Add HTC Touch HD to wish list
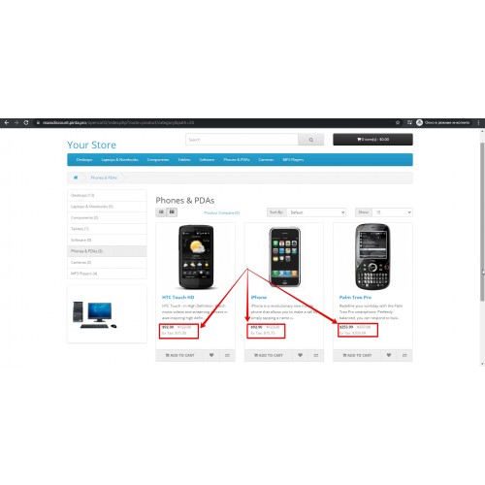The image size is (485, 485). 211,355
